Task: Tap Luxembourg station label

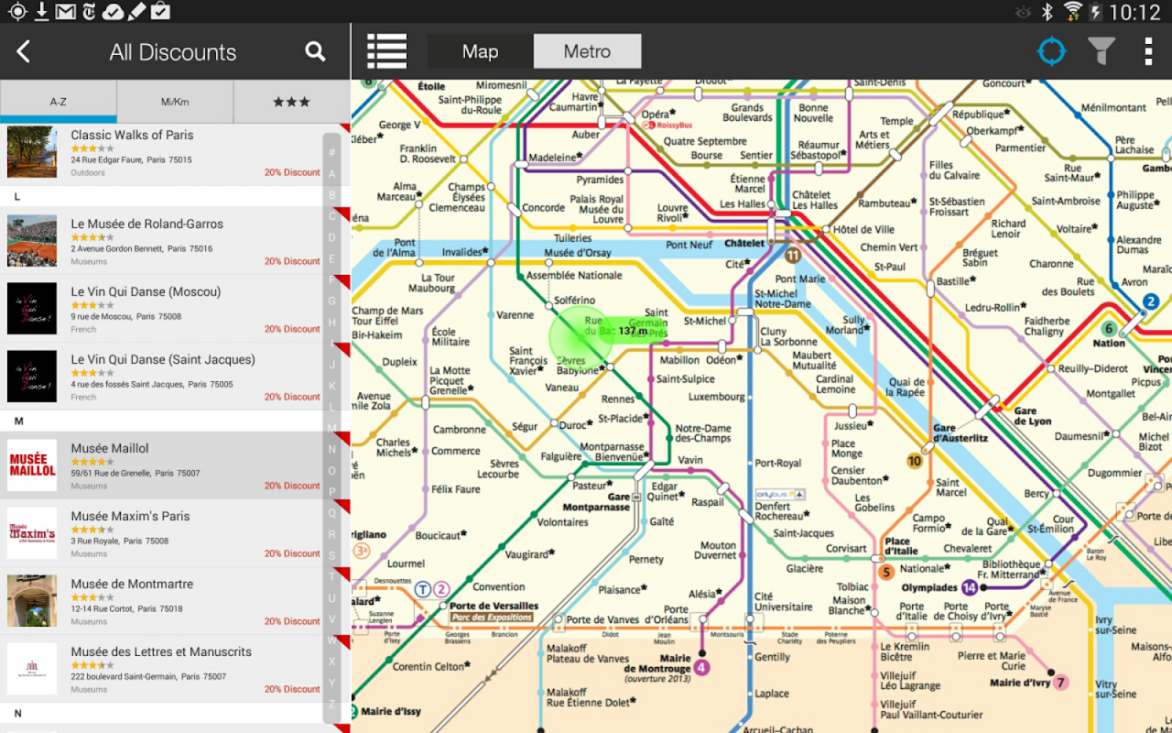Action: pos(716,397)
